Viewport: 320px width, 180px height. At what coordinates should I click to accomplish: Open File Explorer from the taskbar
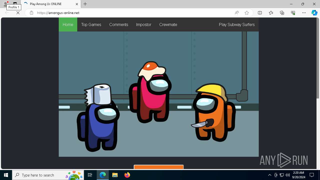click(115, 175)
